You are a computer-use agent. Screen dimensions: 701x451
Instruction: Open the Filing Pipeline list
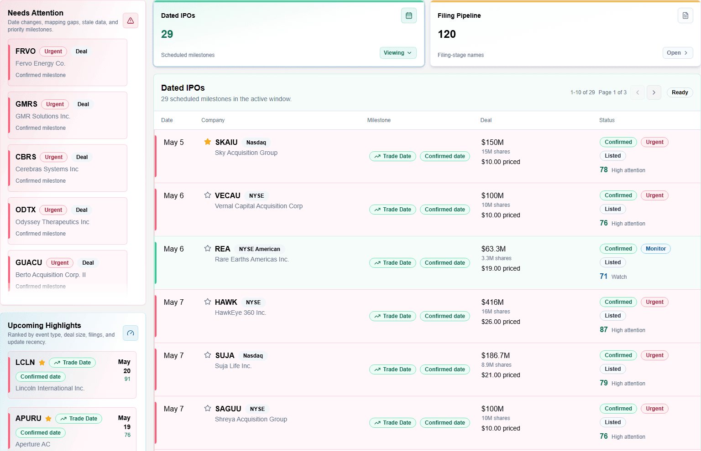(678, 53)
